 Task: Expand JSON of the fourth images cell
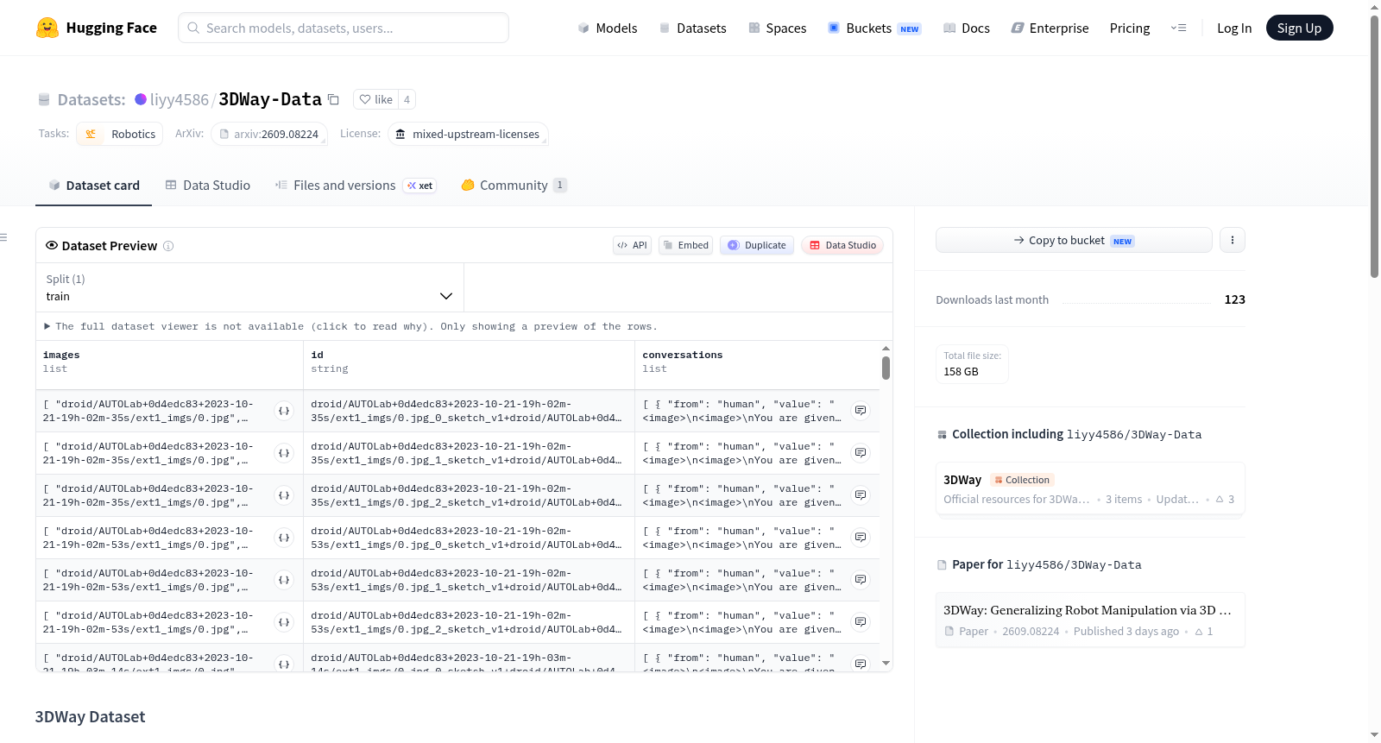[284, 538]
